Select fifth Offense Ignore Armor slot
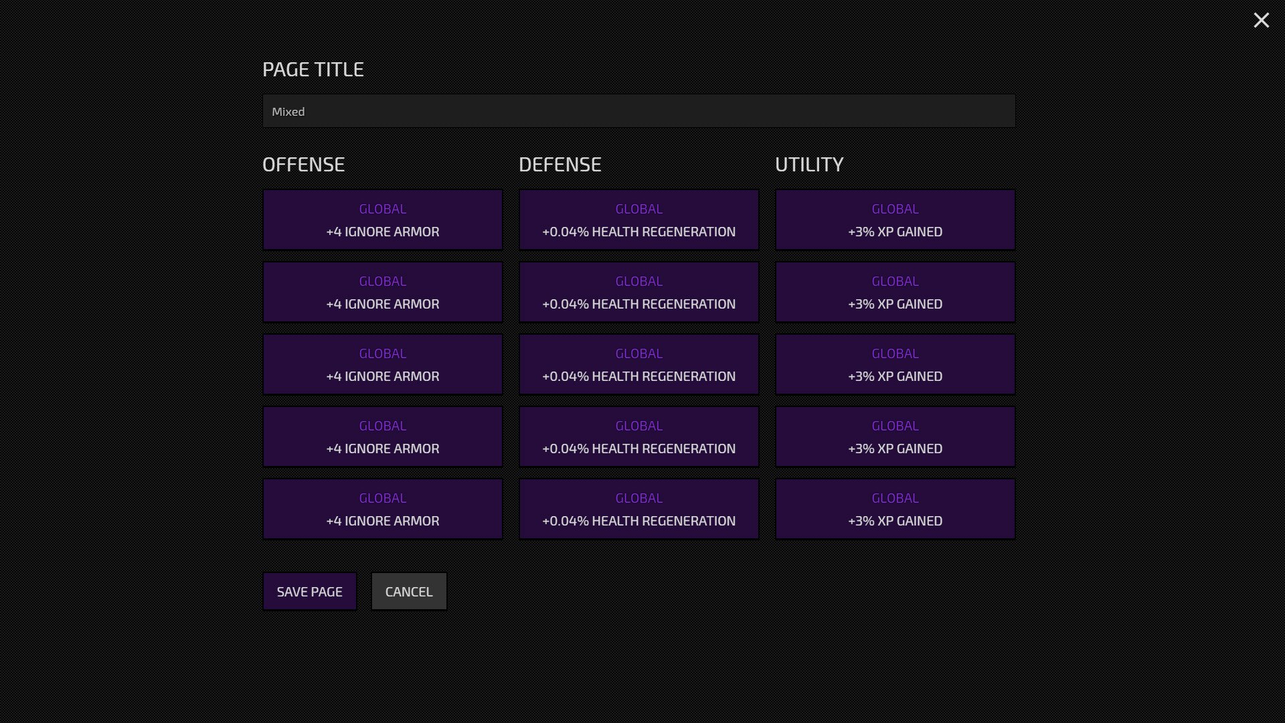 click(382, 509)
